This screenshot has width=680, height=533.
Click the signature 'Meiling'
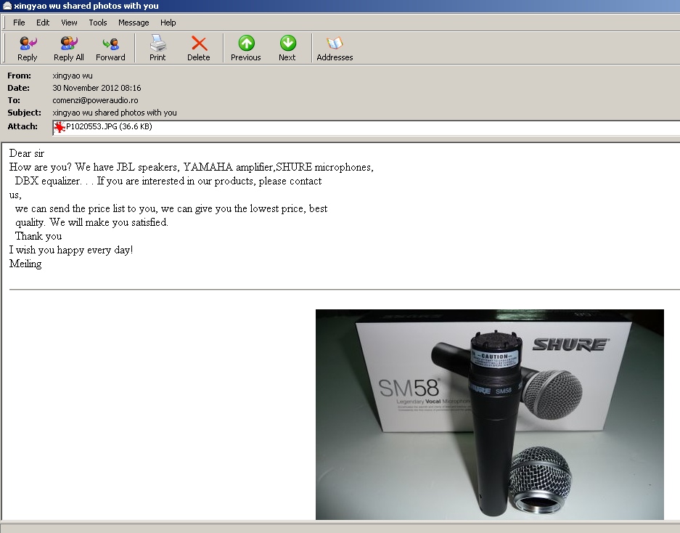[25, 264]
